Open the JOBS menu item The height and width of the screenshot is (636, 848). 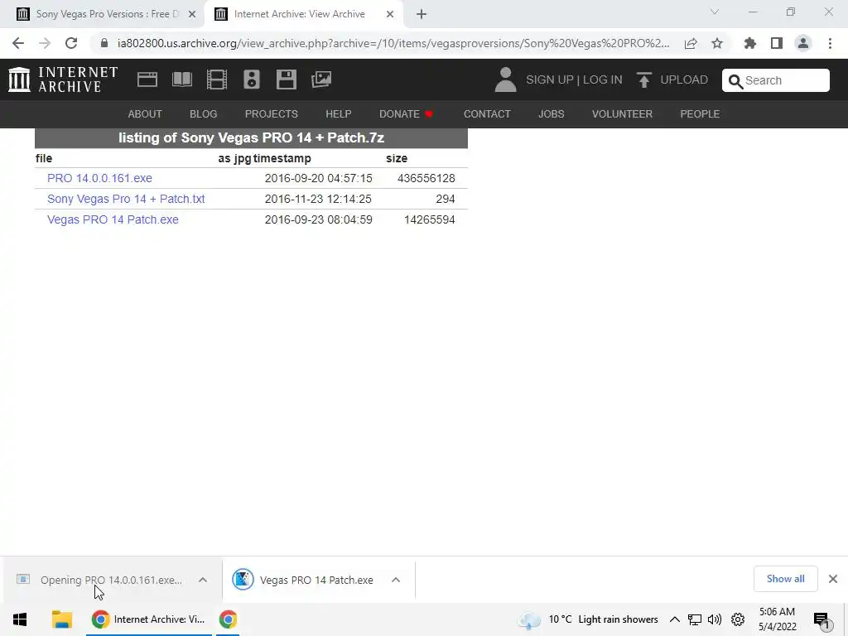(551, 114)
